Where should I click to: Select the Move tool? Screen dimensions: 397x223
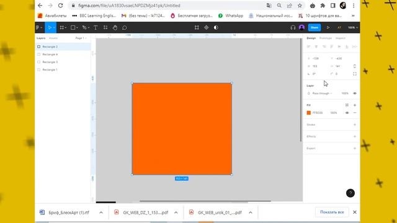pyautogui.click(x=50, y=27)
